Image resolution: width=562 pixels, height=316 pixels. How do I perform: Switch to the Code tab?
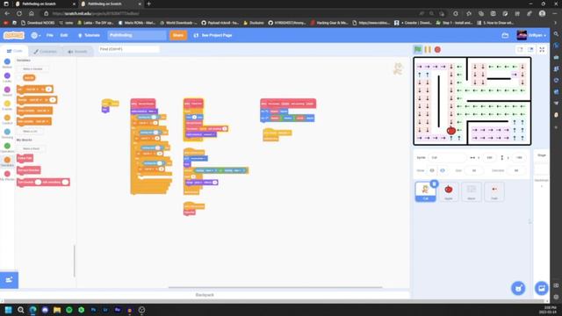14,51
